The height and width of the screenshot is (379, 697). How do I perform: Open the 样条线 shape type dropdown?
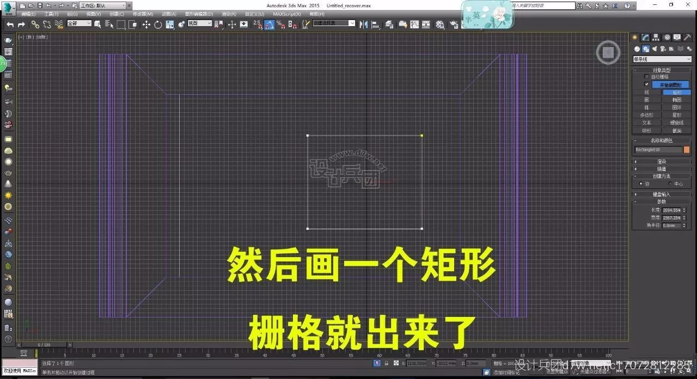point(662,59)
